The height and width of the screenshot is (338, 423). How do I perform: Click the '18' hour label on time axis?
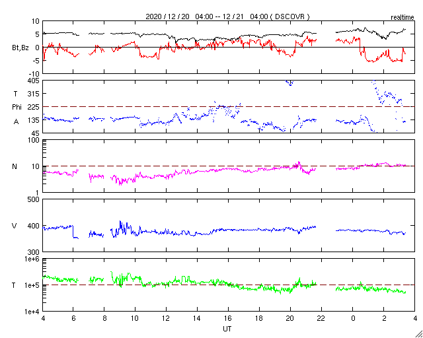tap(259, 319)
